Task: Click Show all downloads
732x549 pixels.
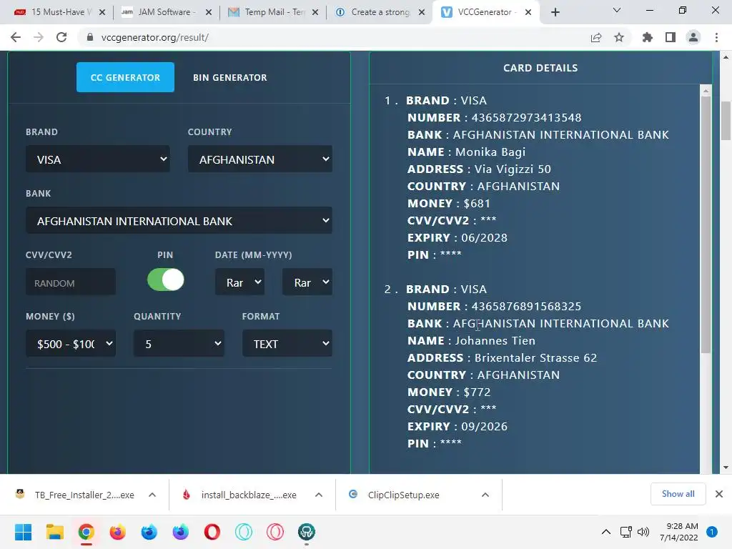Action: click(678, 494)
